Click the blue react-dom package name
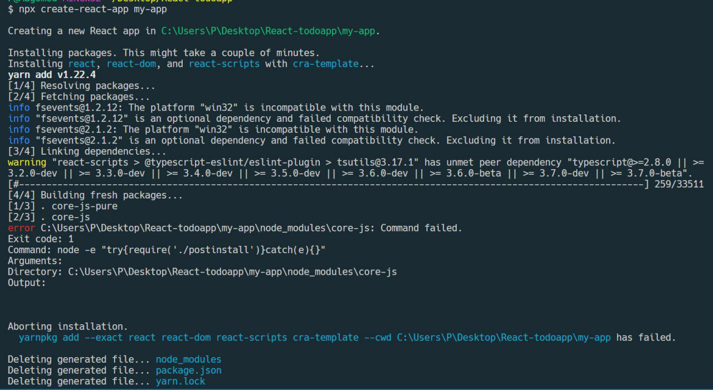The height and width of the screenshot is (390, 713). click(131, 64)
